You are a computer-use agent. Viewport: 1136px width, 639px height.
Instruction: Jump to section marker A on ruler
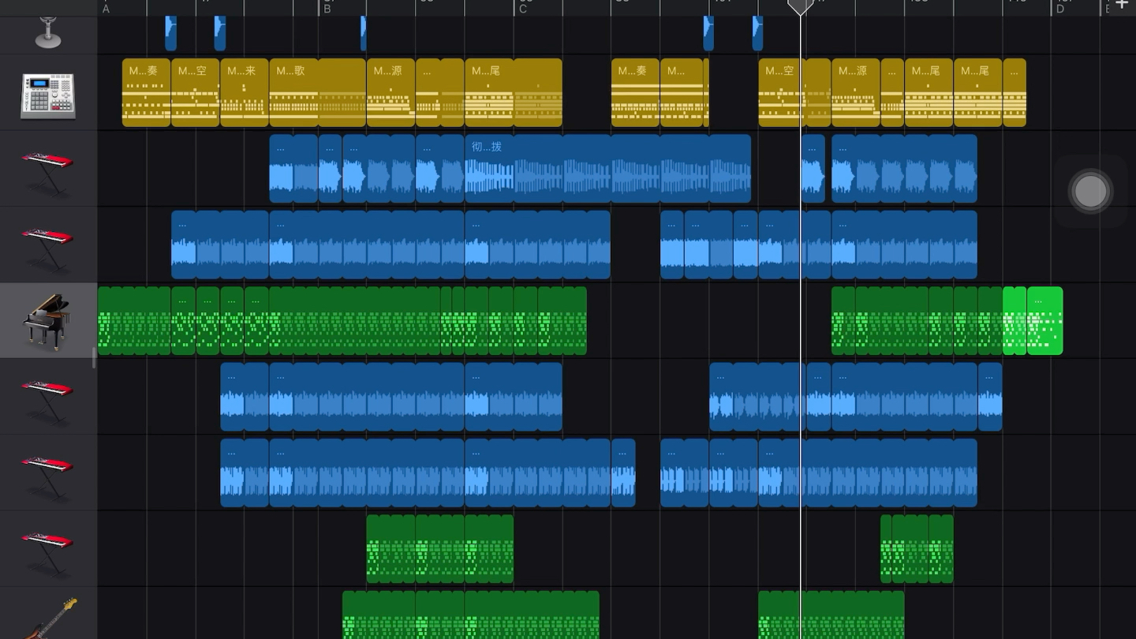click(106, 9)
